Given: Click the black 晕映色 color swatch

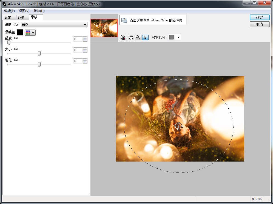Looking at the screenshot, I should (x=20, y=33).
